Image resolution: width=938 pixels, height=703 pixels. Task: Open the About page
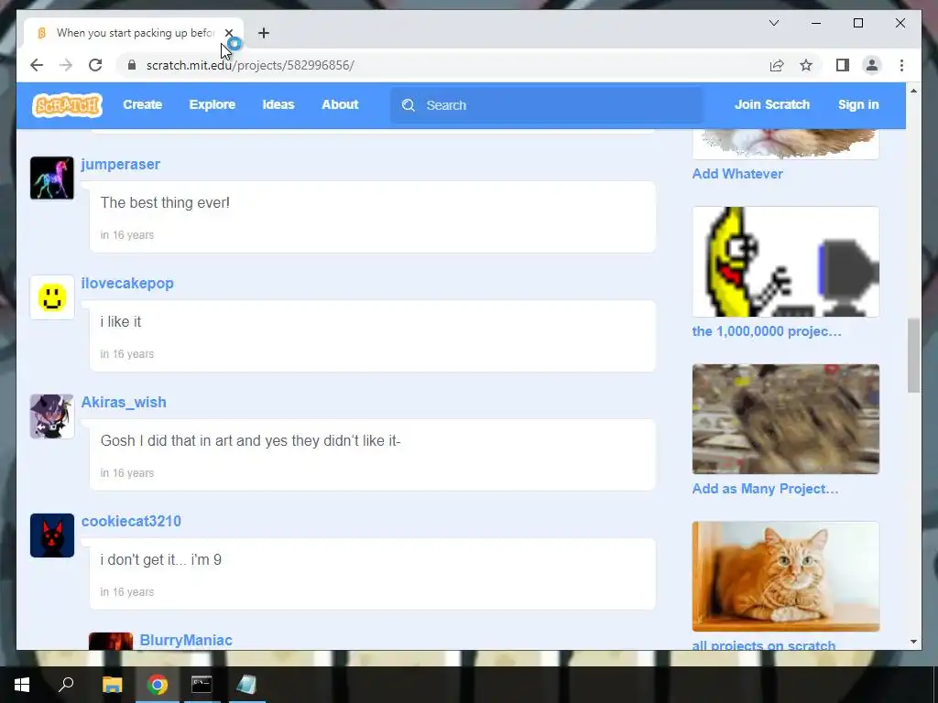(x=340, y=104)
